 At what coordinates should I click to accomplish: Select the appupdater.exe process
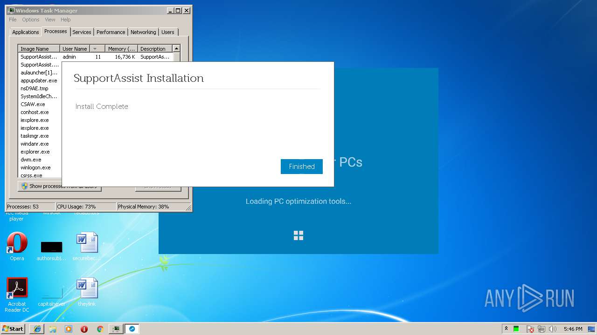[x=40, y=80]
